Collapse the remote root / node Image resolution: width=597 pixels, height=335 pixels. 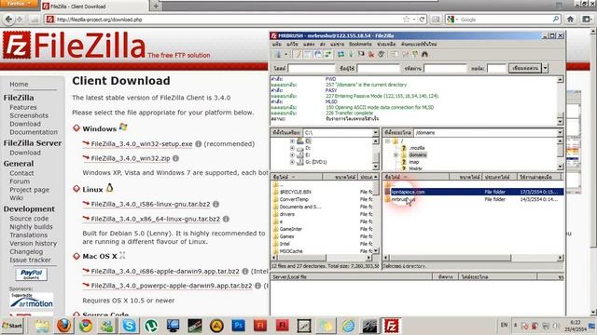[x=388, y=141]
